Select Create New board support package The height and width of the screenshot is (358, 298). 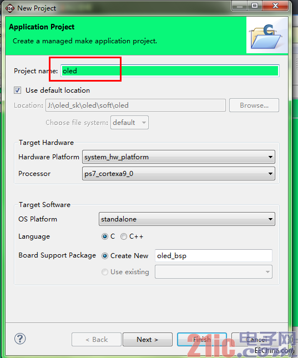point(105,256)
